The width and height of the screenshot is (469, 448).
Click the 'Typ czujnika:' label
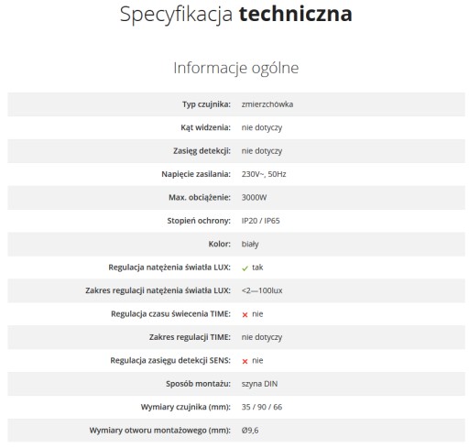pos(206,104)
